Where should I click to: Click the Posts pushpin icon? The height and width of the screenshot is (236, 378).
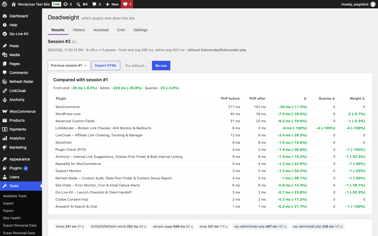pyautogui.click(x=5, y=46)
